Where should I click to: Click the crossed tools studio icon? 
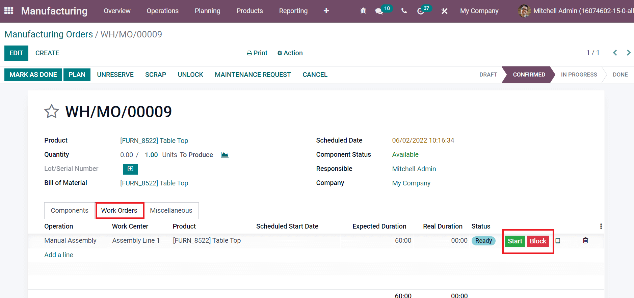tap(444, 11)
